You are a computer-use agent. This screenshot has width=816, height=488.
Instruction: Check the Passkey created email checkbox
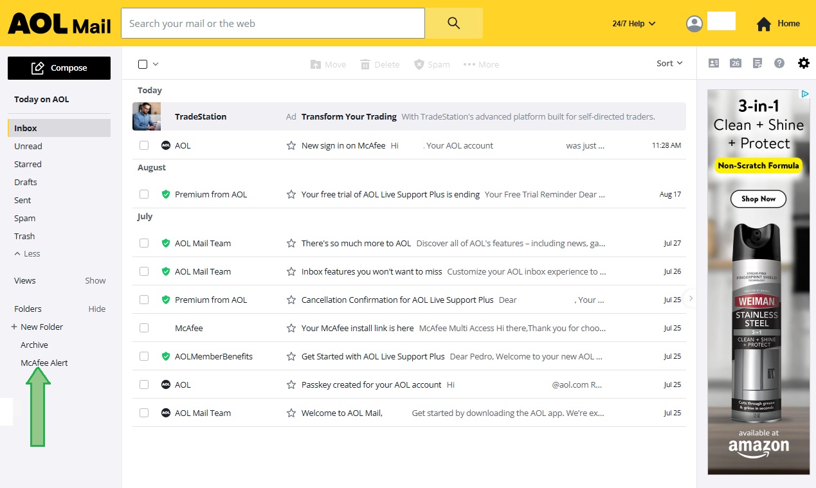point(144,384)
